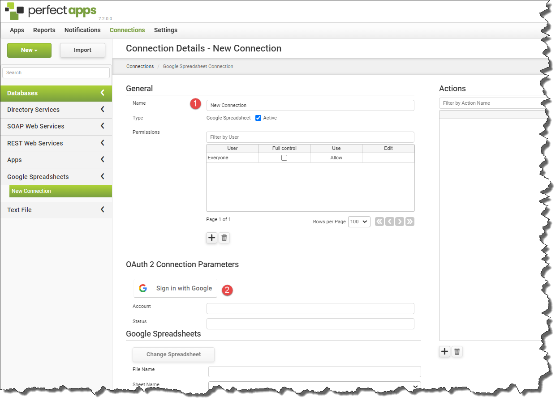Go to next permissions page
This screenshot has height=405, width=560.
pyautogui.click(x=400, y=222)
